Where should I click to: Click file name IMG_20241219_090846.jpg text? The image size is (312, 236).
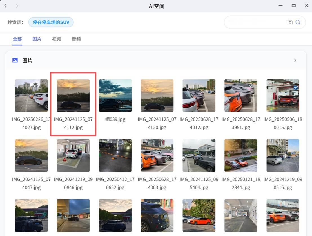(x=73, y=183)
